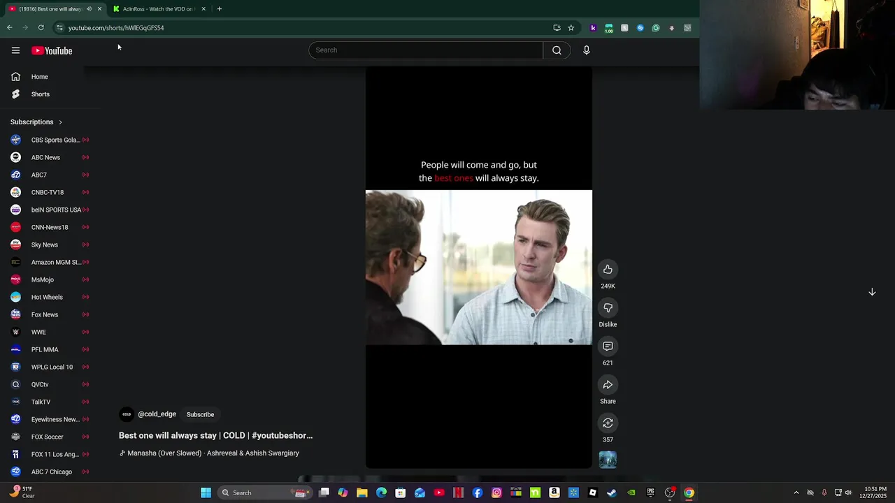Open CNN-News18 subscription
Screen dimensions: 895x503
(49, 227)
